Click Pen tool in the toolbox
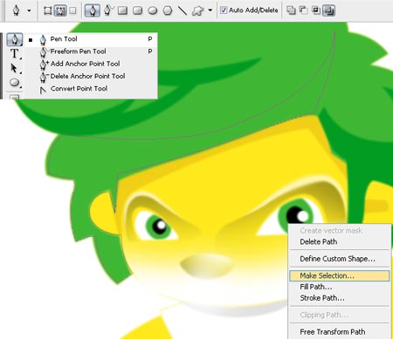The image size is (393, 339). [14, 39]
